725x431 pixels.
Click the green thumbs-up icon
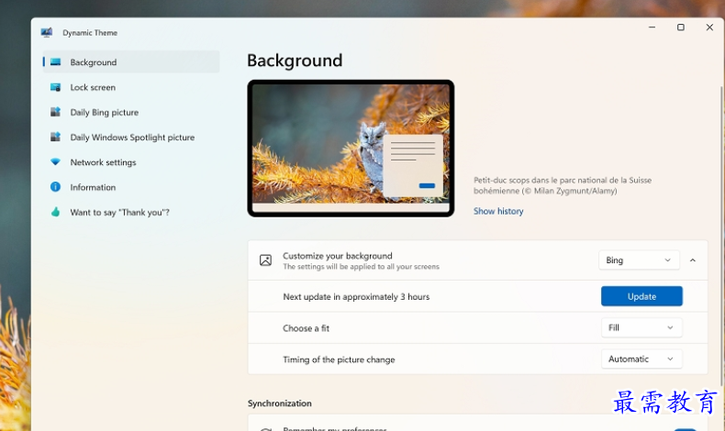click(x=55, y=212)
